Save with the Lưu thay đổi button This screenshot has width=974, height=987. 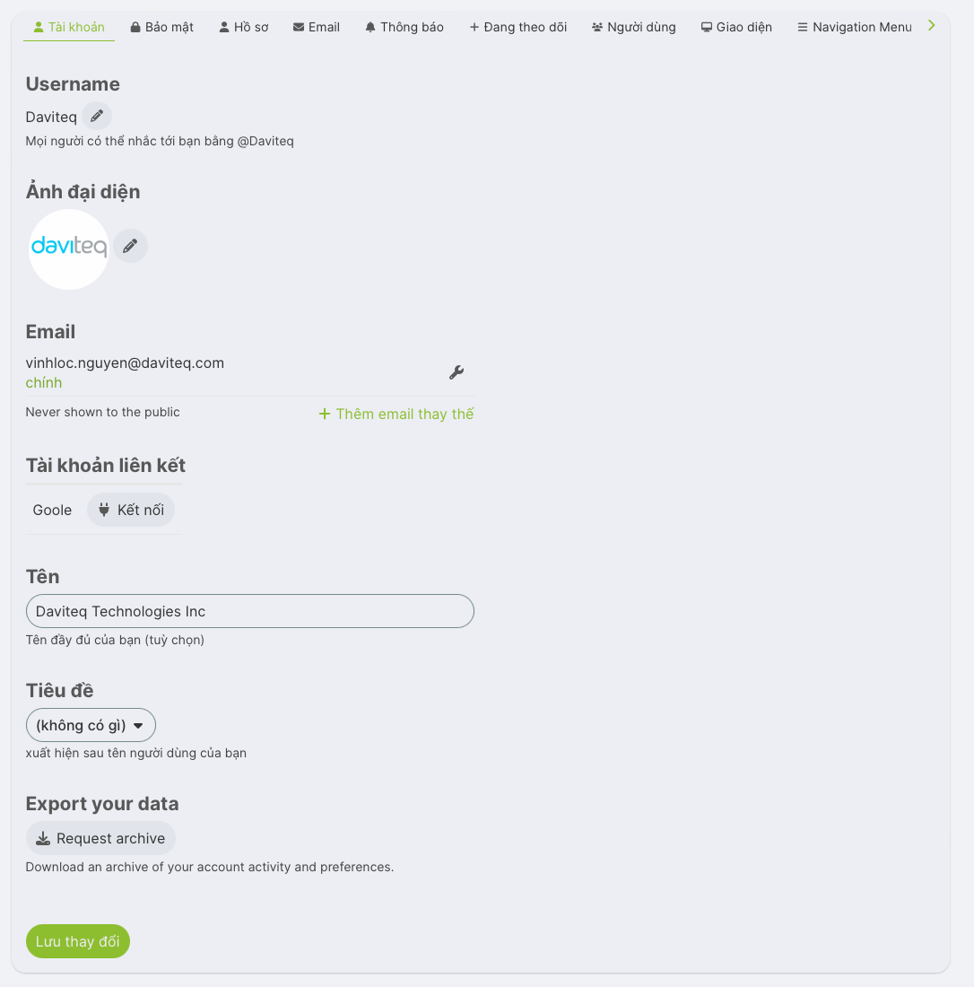78,941
